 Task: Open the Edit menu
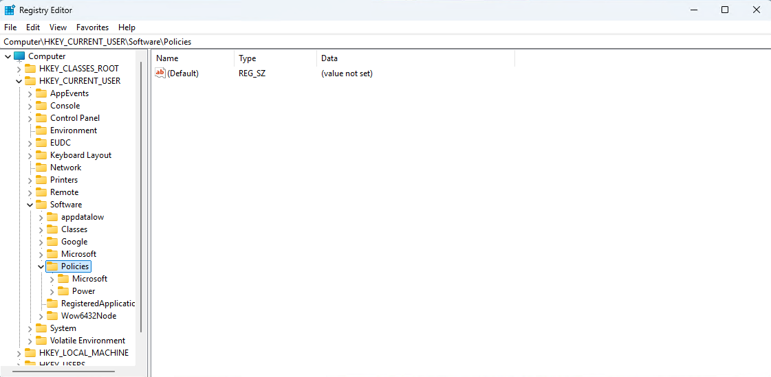(x=33, y=27)
